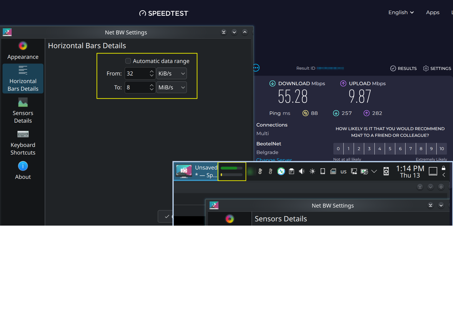Screen dimensions: 453x333
Task: Select Appearance in the lower settings window
Action: point(230,224)
